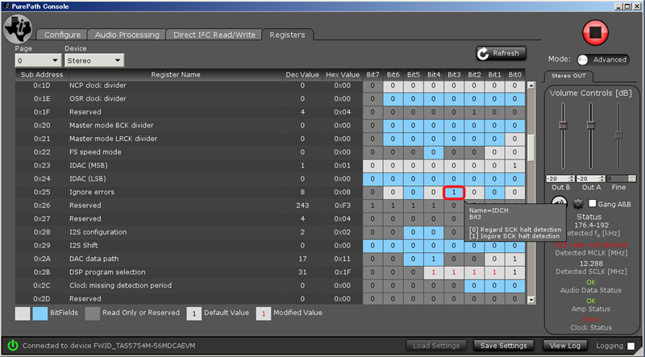645x357 pixels.
Task: Toggle Bit5 of I2S configuration register
Action: [414, 232]
